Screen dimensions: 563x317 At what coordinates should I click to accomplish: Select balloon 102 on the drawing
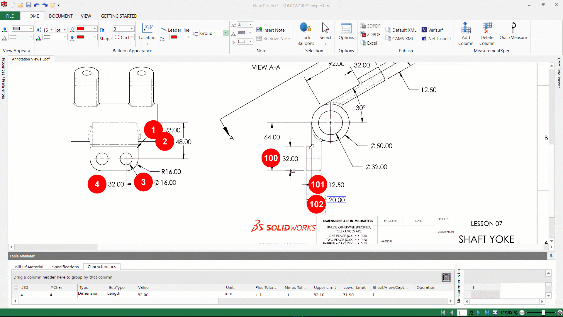pos(316,204)
